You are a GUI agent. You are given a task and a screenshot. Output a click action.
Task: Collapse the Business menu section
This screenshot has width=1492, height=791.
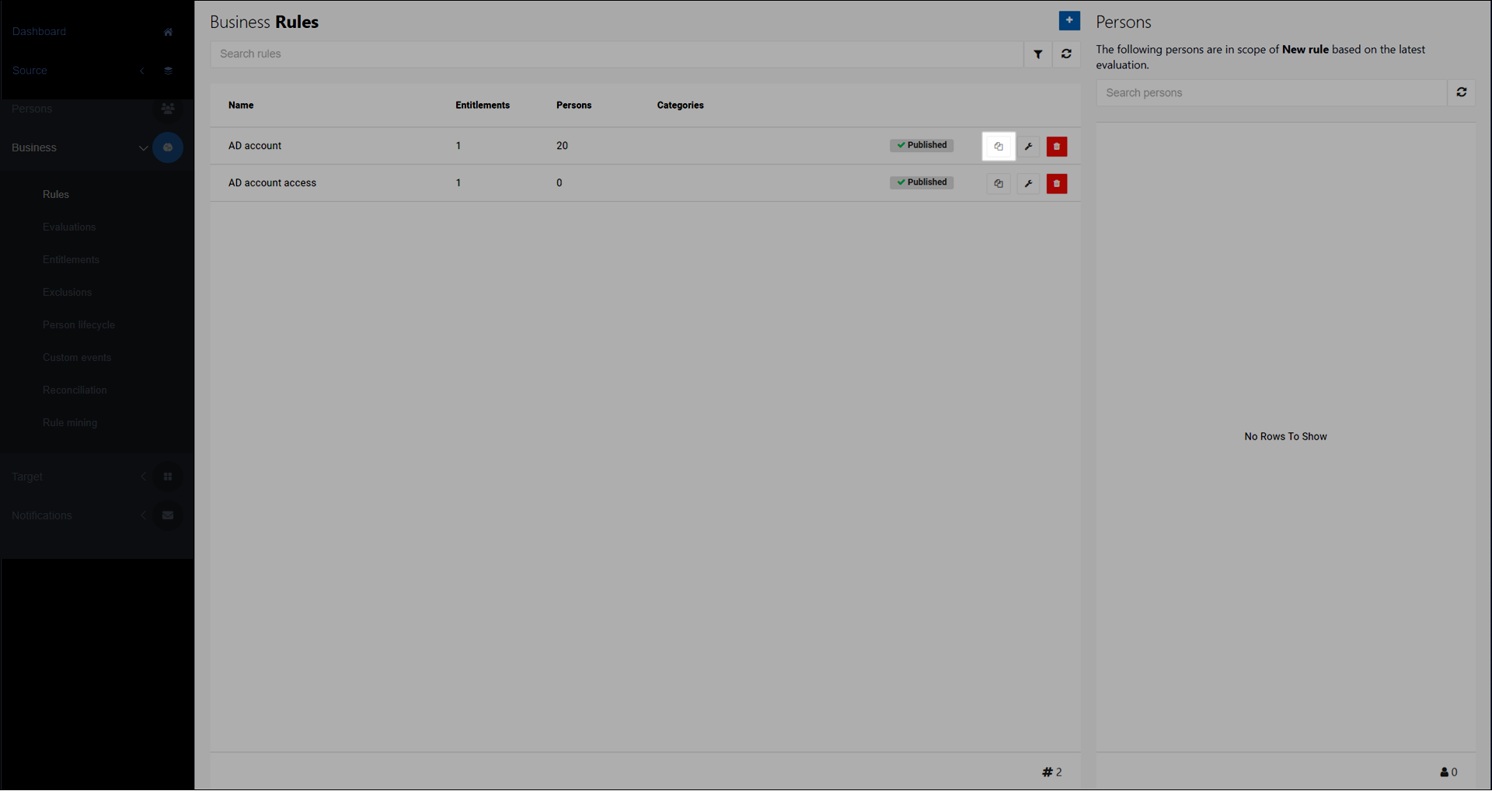click(x=143, y=148)
